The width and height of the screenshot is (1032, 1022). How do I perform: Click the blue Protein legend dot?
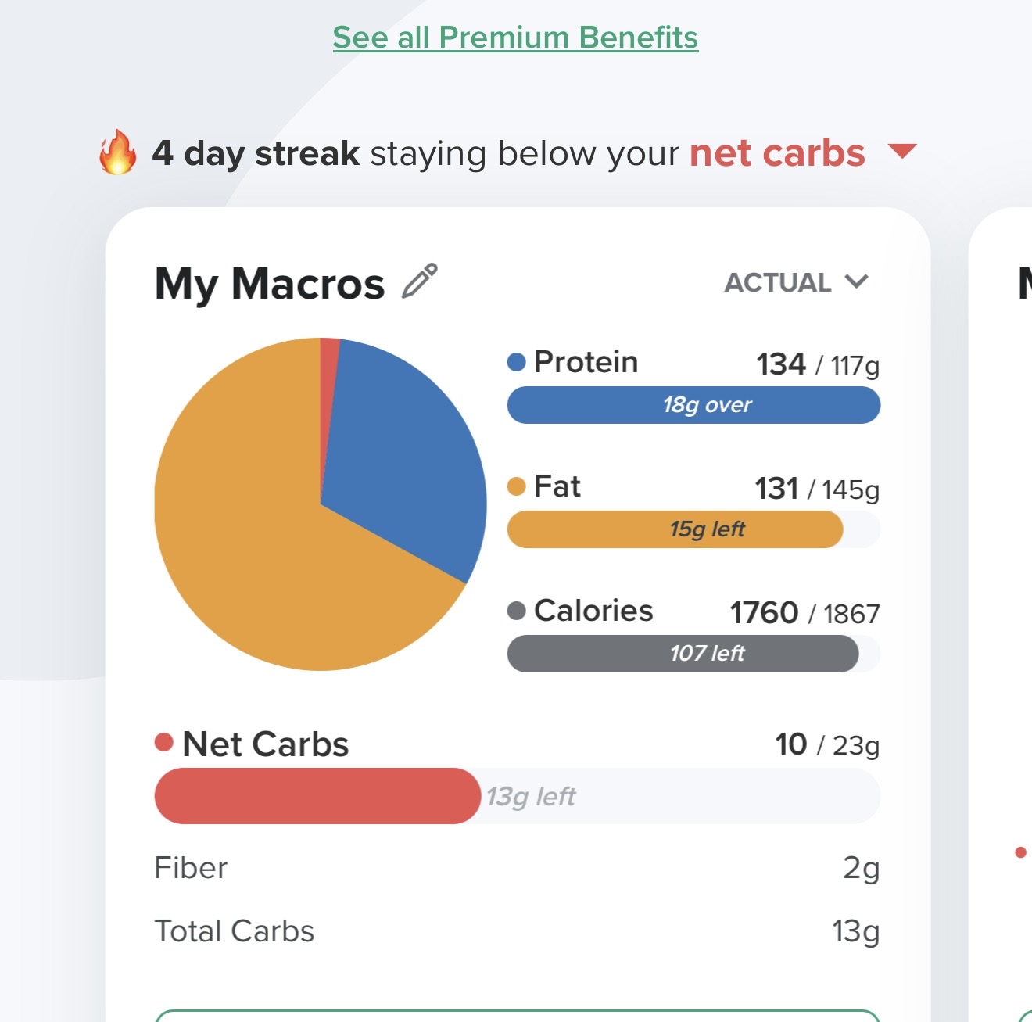pos(516,362)
